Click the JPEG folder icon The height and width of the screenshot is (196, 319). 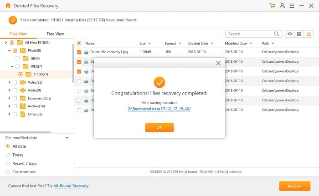(26, 66)
